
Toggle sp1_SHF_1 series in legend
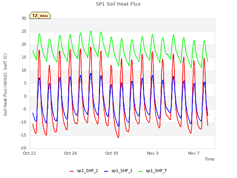tap(118, 171)
